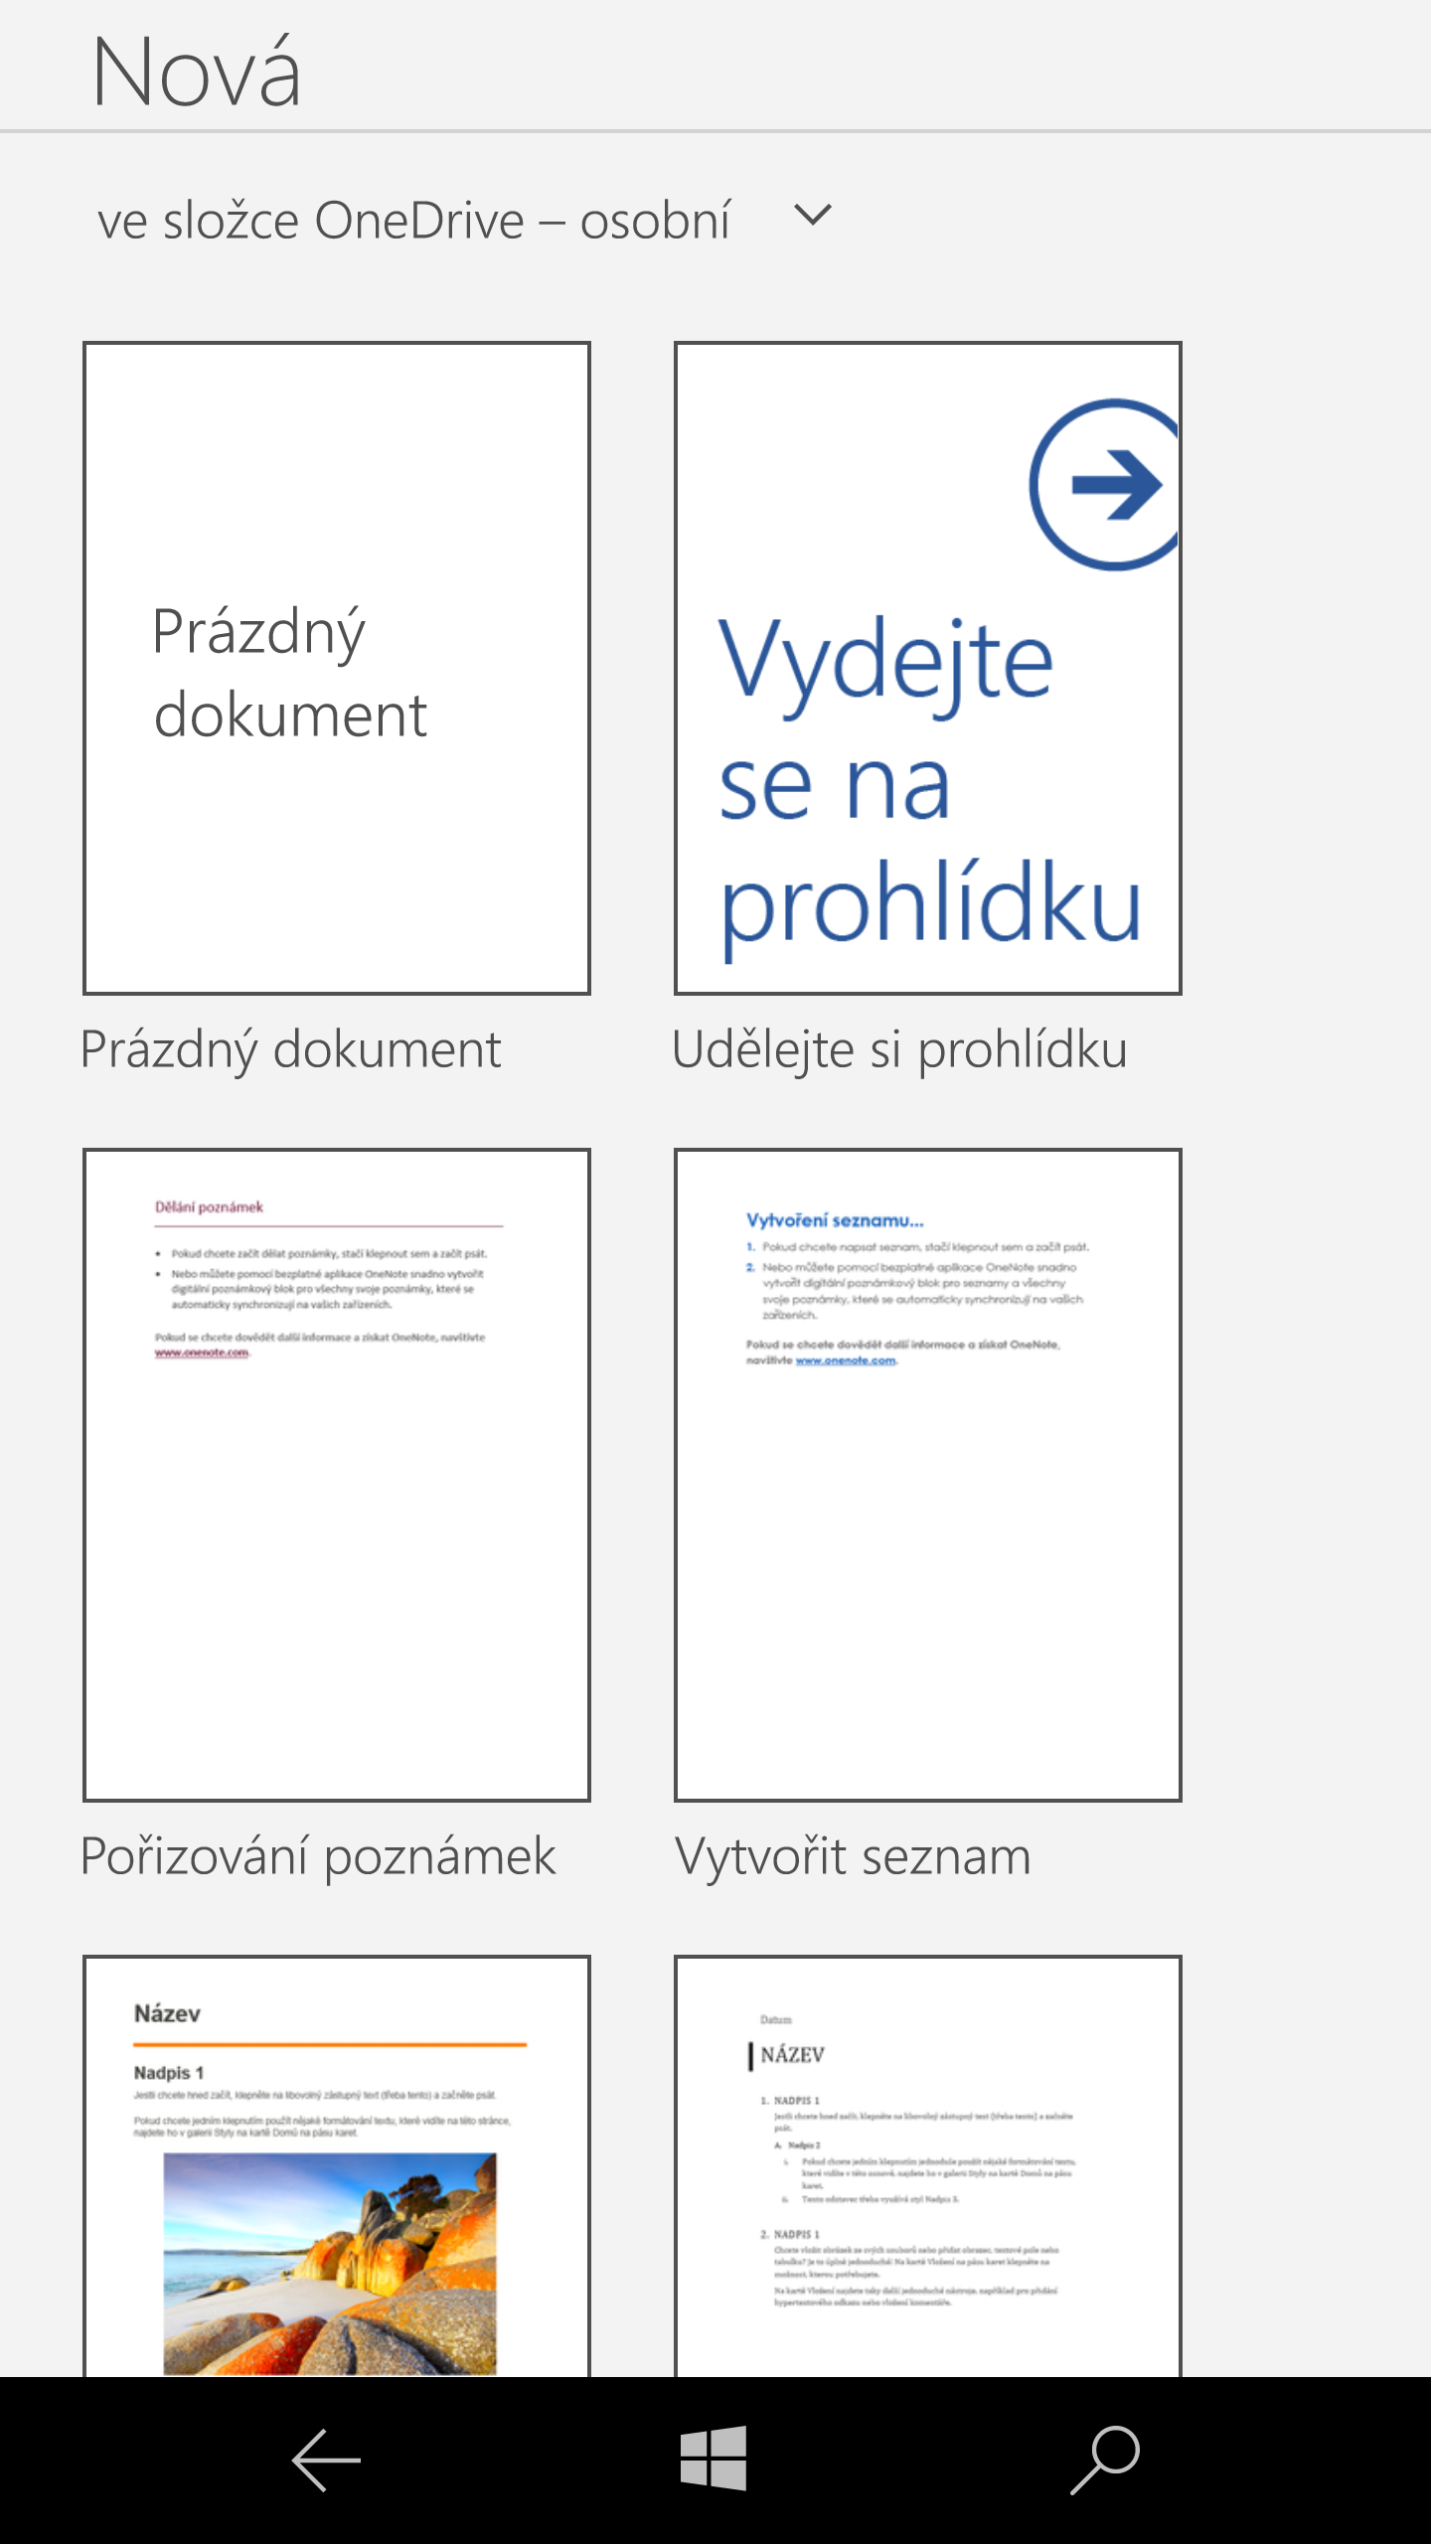Tap the large 'prohlídku' blue text
This screenshot has height=2544, width=1431.
[930, 904]
